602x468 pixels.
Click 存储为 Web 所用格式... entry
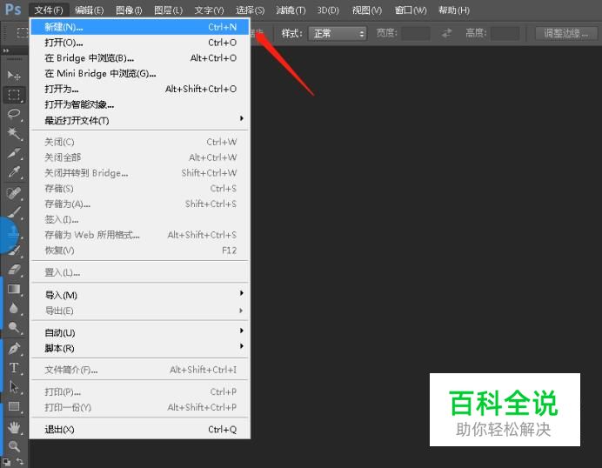click(x=140, y=235)
